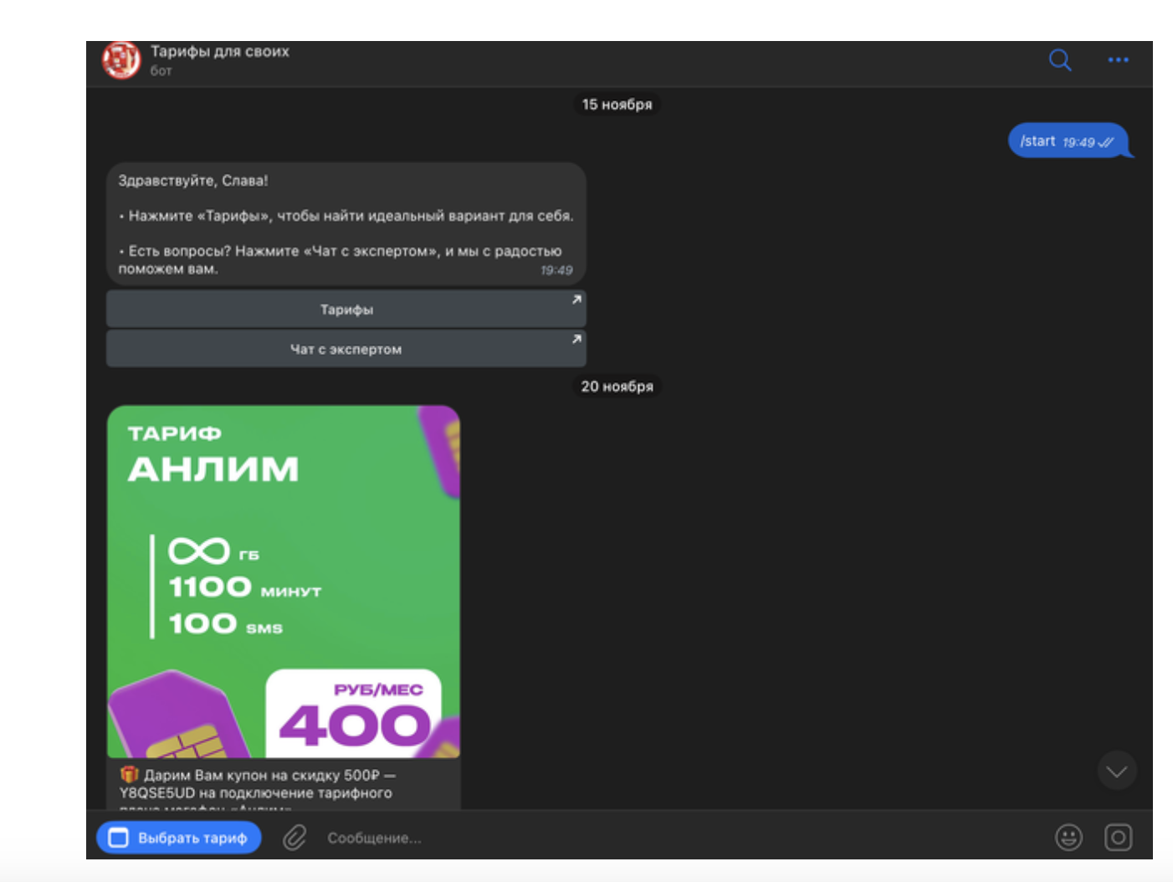The height and width of the screenshot is (882, 1173).
Task: Click the 20 ноября date separator
Action: pyautogui.click(x=618, y=386)
